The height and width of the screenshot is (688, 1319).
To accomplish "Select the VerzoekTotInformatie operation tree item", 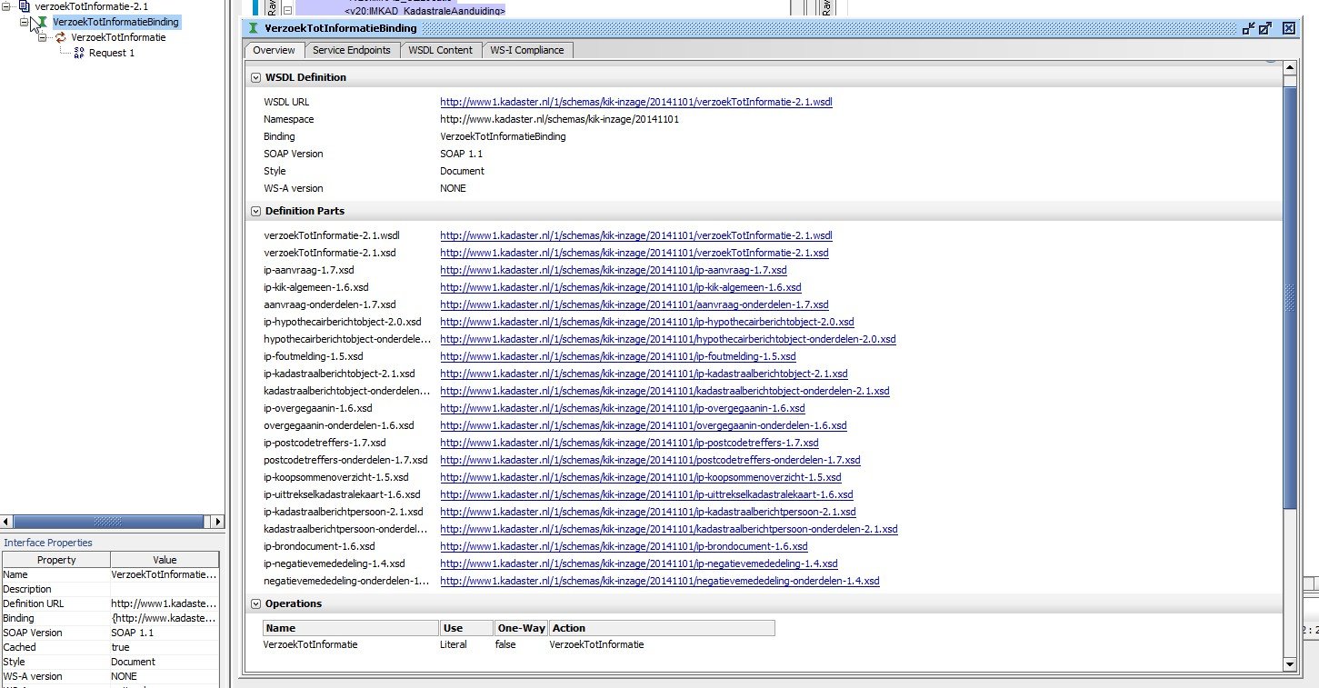I will (118, 38).
